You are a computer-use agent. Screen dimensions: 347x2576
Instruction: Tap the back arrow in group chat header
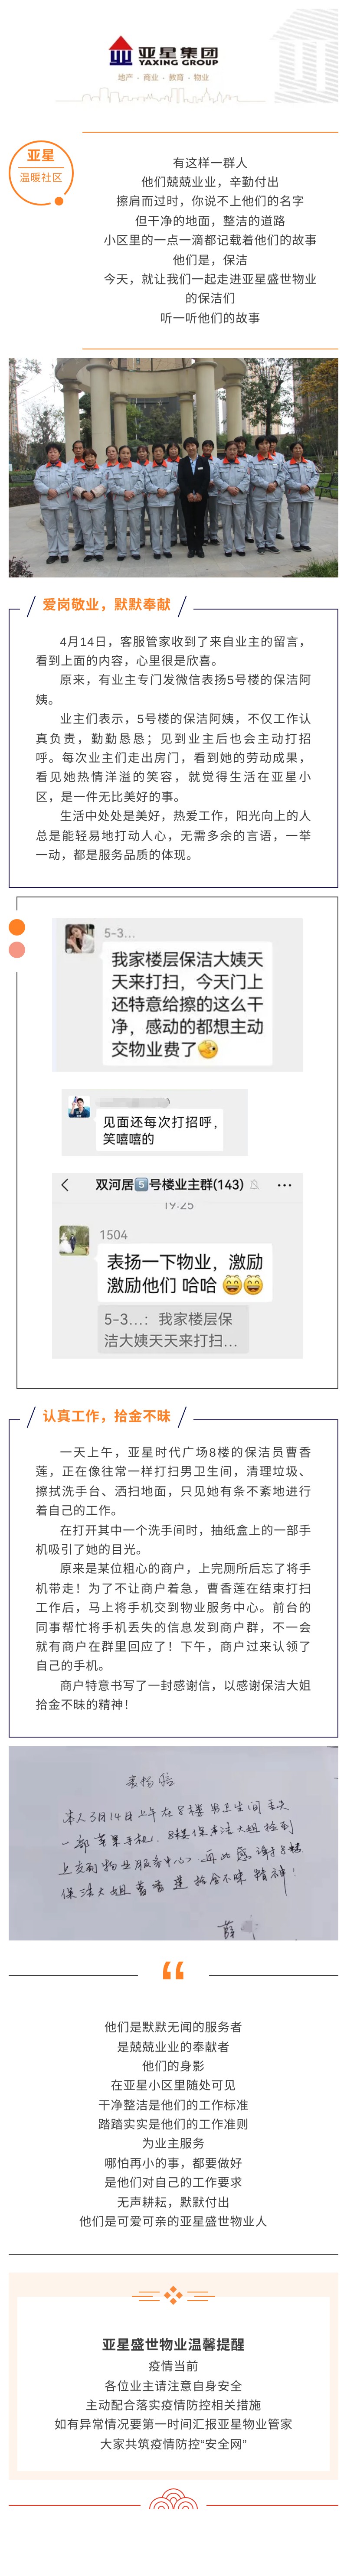coord(65,1184)
